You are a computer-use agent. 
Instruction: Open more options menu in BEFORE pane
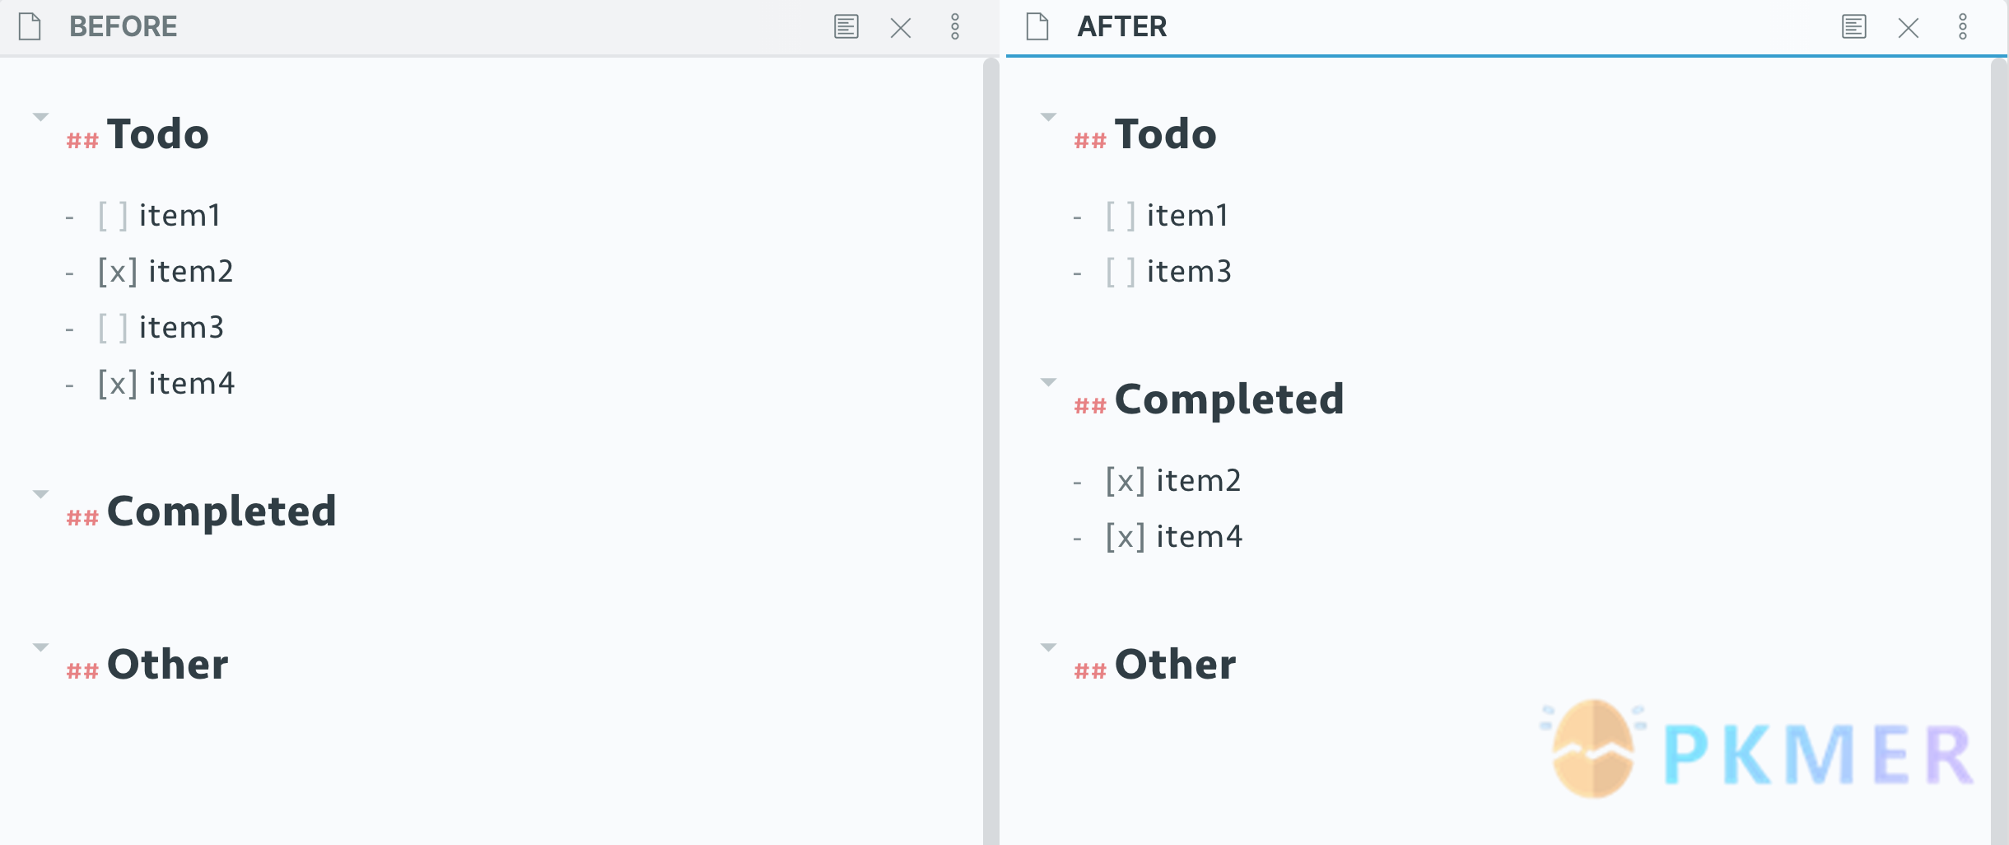point(955,26)
